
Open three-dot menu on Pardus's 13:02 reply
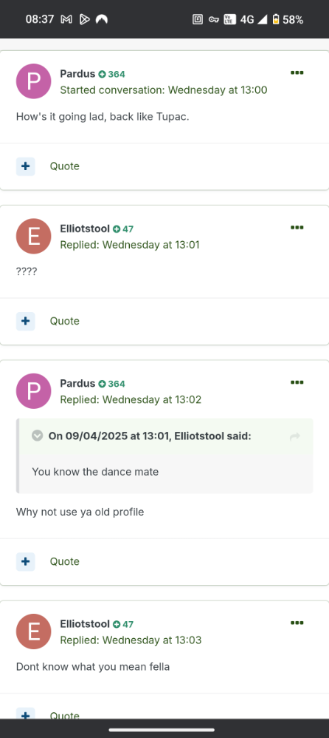click(x=297, y=382)
